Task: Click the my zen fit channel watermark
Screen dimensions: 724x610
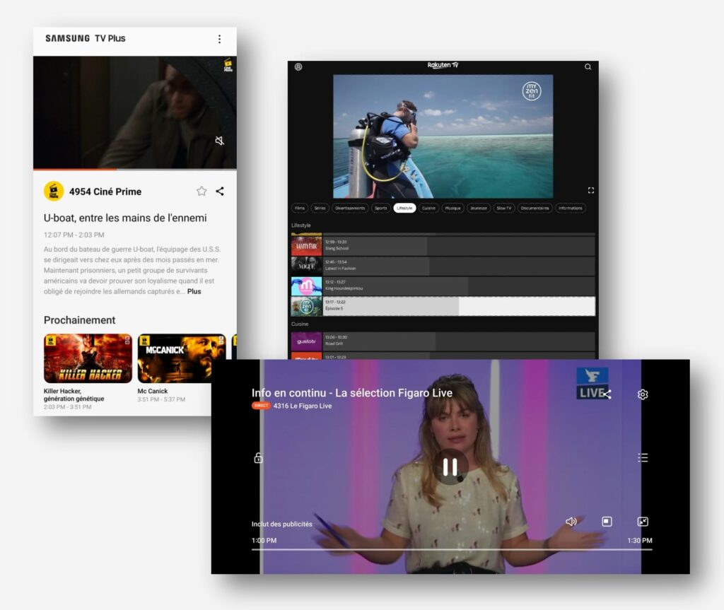Action: coord(532,91)
